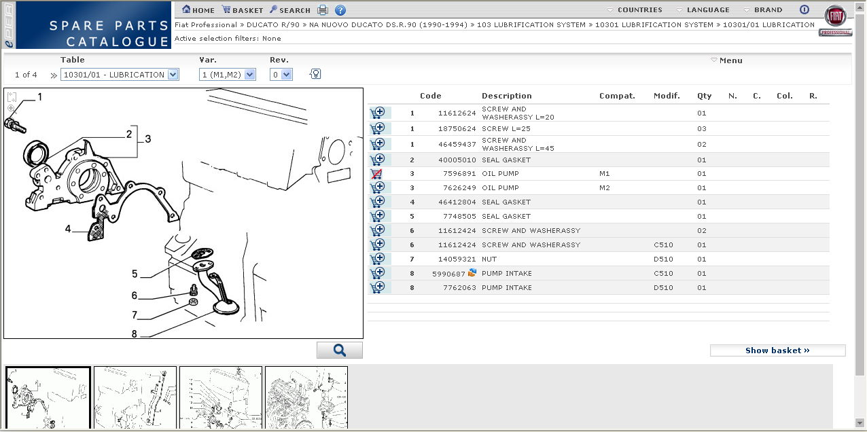Select the second diagram thumbnail
867x432 pixels.
tap(135, 398)
